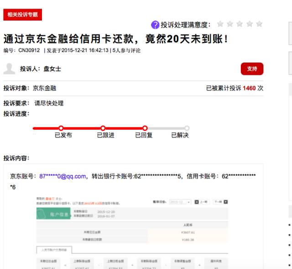Click the 已发布 progress step circle

[61, 128]
